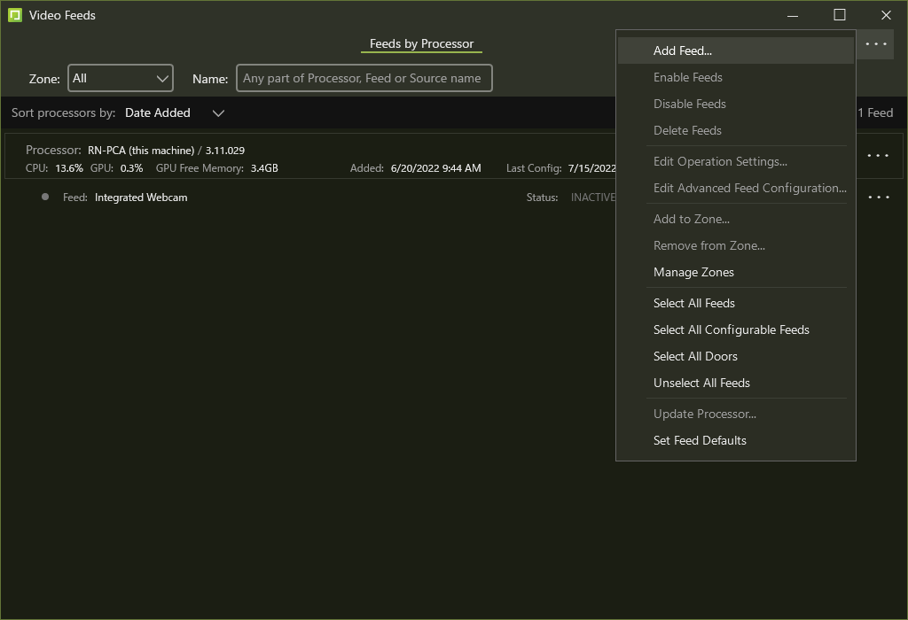This screenshot has height=620, width=908.
Task: Choose Add Feed... from the menu
Action: pyautogui.click(x=683, y=50)
